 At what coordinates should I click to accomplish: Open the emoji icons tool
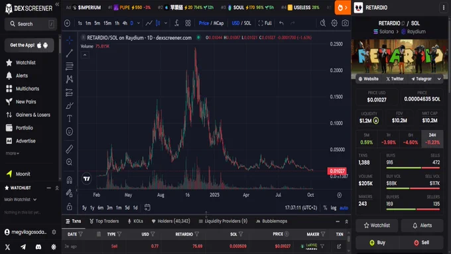70,131
